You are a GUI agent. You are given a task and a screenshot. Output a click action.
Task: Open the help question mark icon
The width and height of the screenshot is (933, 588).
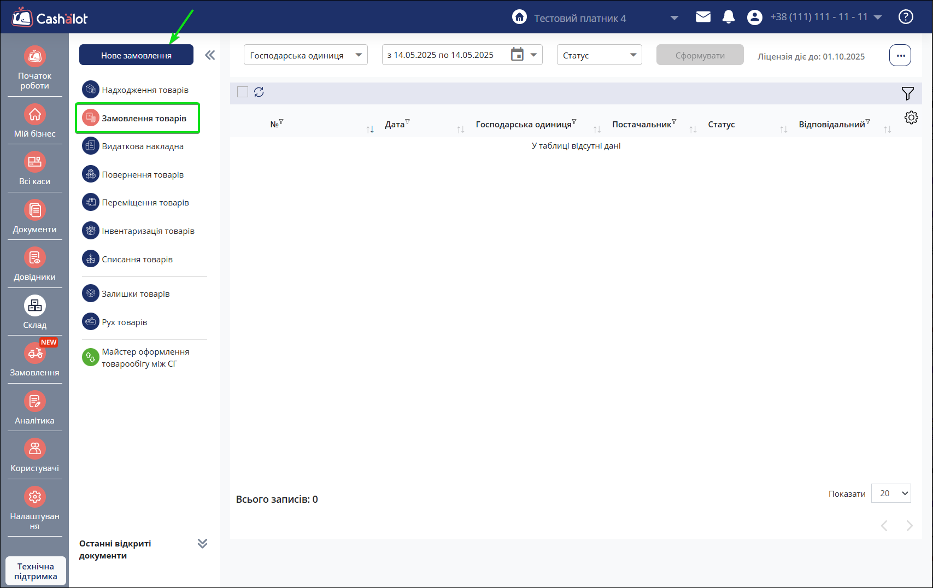click(906, 17)
